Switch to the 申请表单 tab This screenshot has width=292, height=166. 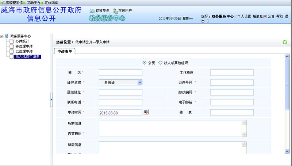point(64,52)
